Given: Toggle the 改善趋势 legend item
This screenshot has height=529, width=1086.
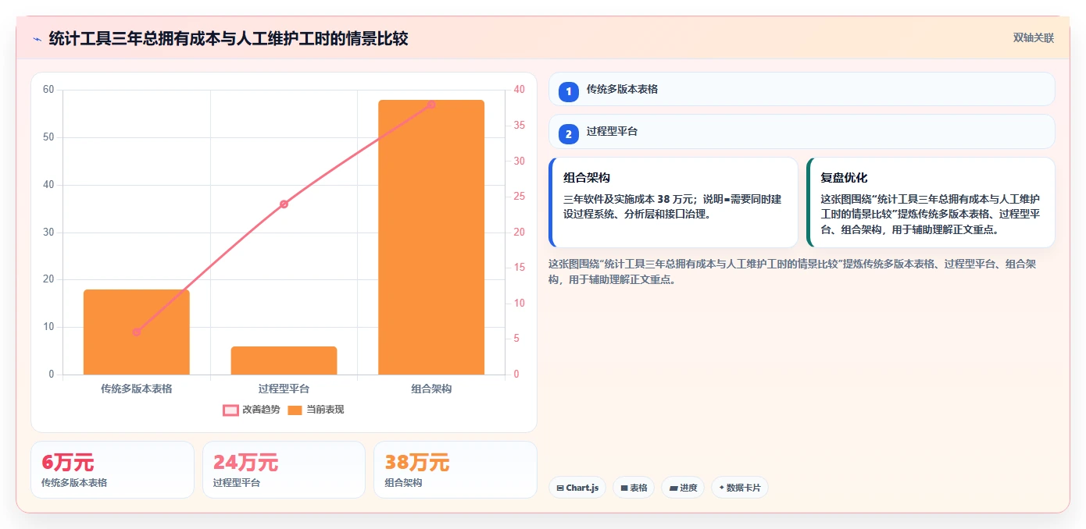Looking at the screenshot, I should pos(252,410).
